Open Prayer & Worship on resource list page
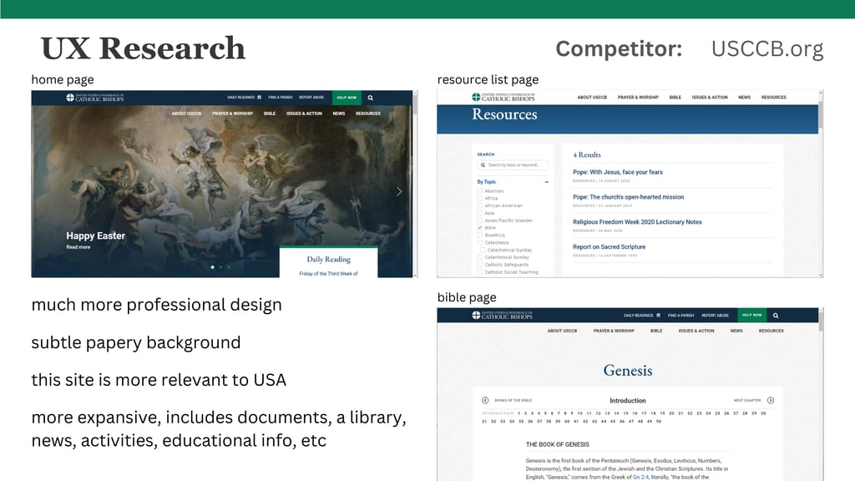 click(x=638, y=97)
